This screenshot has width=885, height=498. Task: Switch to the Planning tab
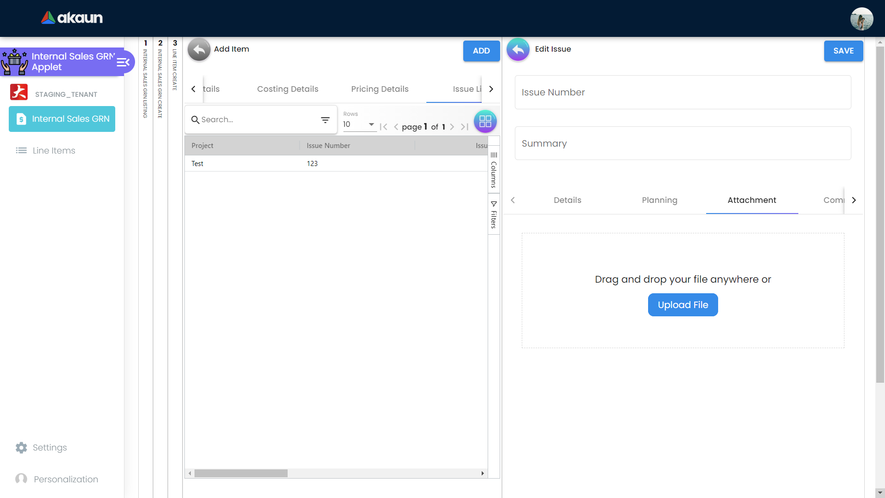(x=659, y=200)
